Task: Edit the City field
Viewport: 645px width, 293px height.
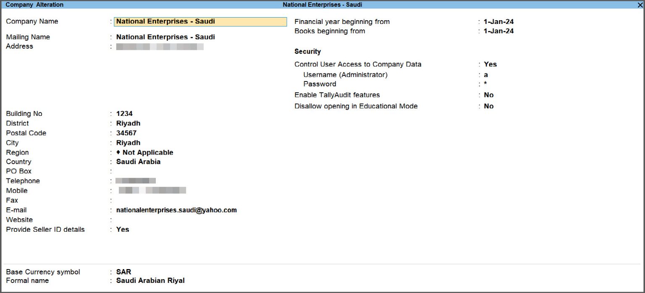Action: click(128, 143)
